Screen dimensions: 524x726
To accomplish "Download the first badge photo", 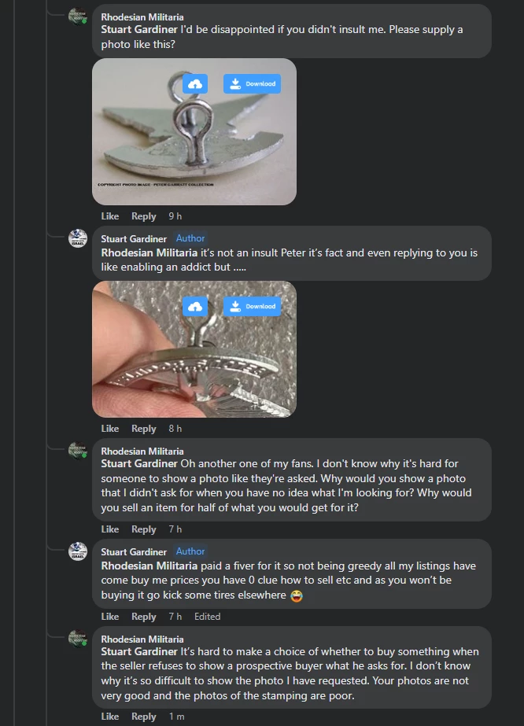I will point(252,83).
